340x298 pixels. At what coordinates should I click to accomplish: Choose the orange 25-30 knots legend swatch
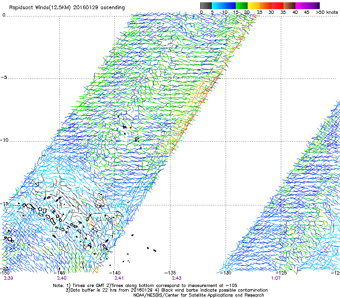click(266, 6)
